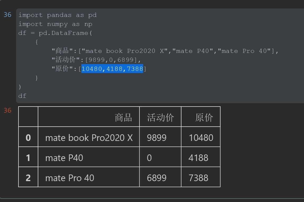
Task: Click the output cell number 36
Action: click(x=8, y=111)
